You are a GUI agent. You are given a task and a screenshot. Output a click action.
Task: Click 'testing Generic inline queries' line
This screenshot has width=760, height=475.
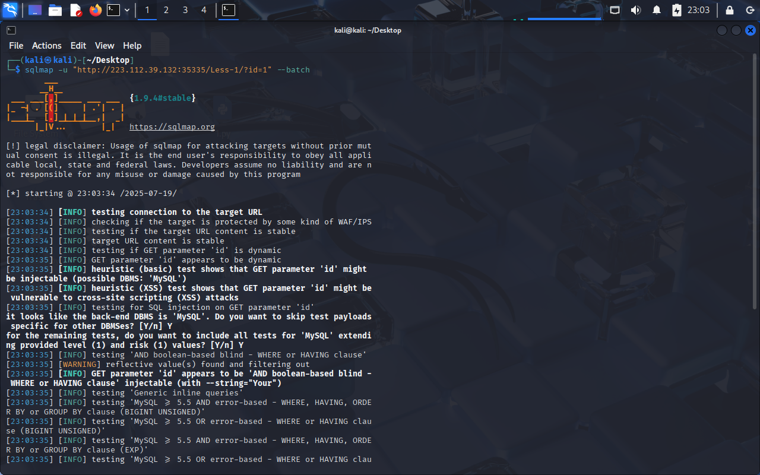(x=125, y=393)
